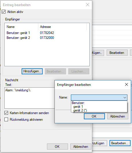The width and height of the screenshot is (132, 153).
Task: Click OK in Eintrag bearbeiten dialog
Action: coord(57,147)
